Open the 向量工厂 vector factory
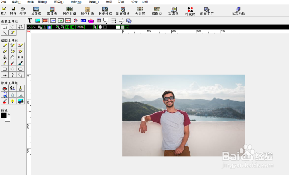 click(x=207, y=11)
